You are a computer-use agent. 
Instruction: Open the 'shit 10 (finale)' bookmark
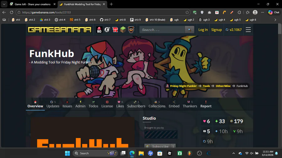click(155, 20)
